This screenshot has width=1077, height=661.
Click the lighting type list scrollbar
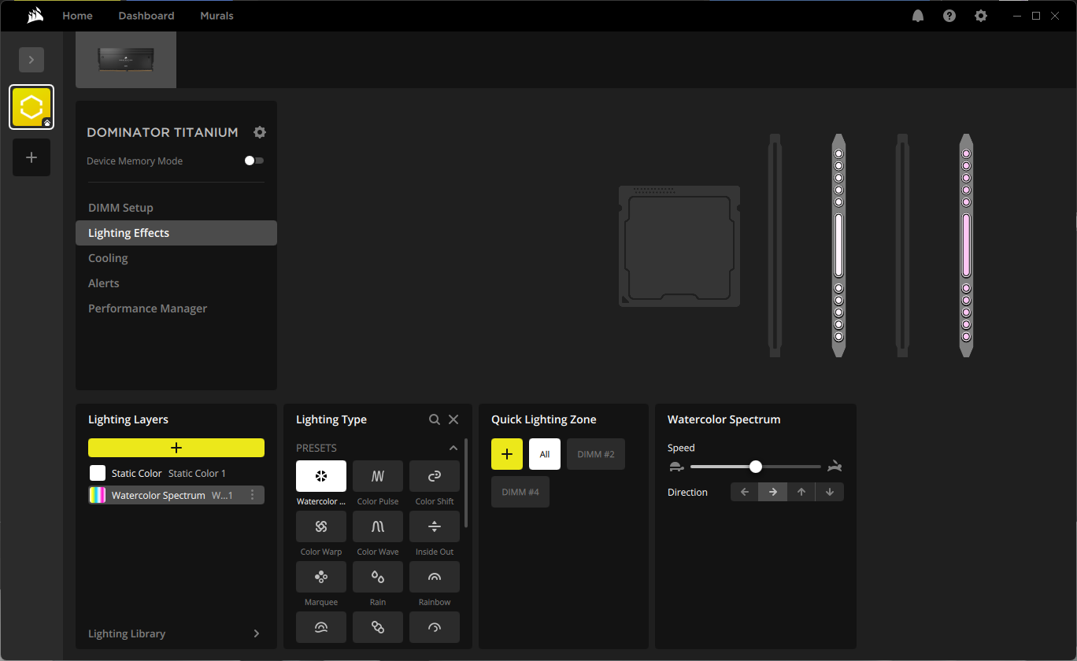click(466, 482)
